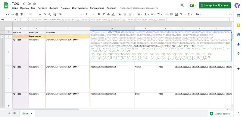Select the paint format roller icon
This screenshot has width=243, height=117.
click(x=22, y=14)
